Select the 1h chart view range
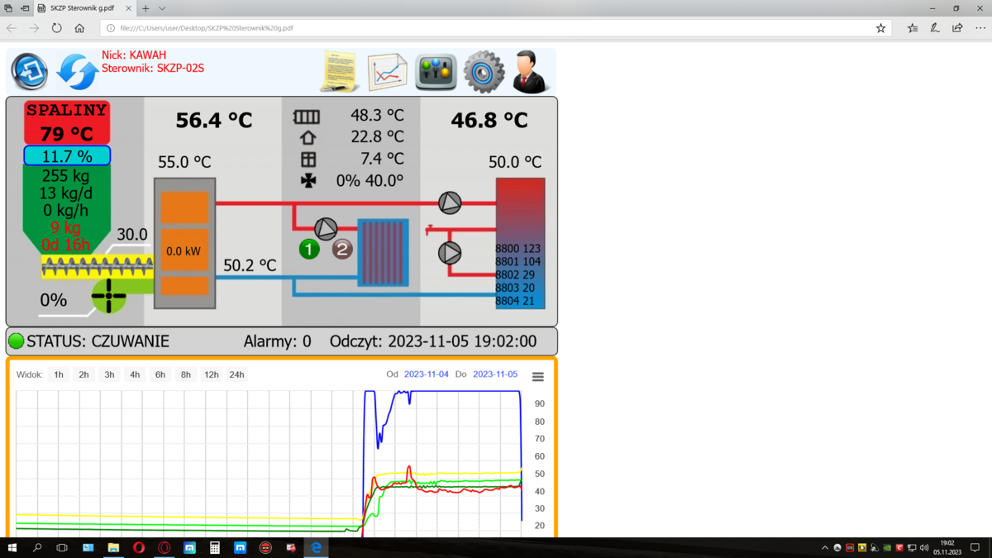The width and height of the screenshot is (992, 558). 59,375
